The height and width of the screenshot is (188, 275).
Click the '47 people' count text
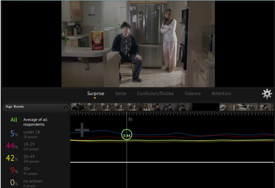coord(30,174)
